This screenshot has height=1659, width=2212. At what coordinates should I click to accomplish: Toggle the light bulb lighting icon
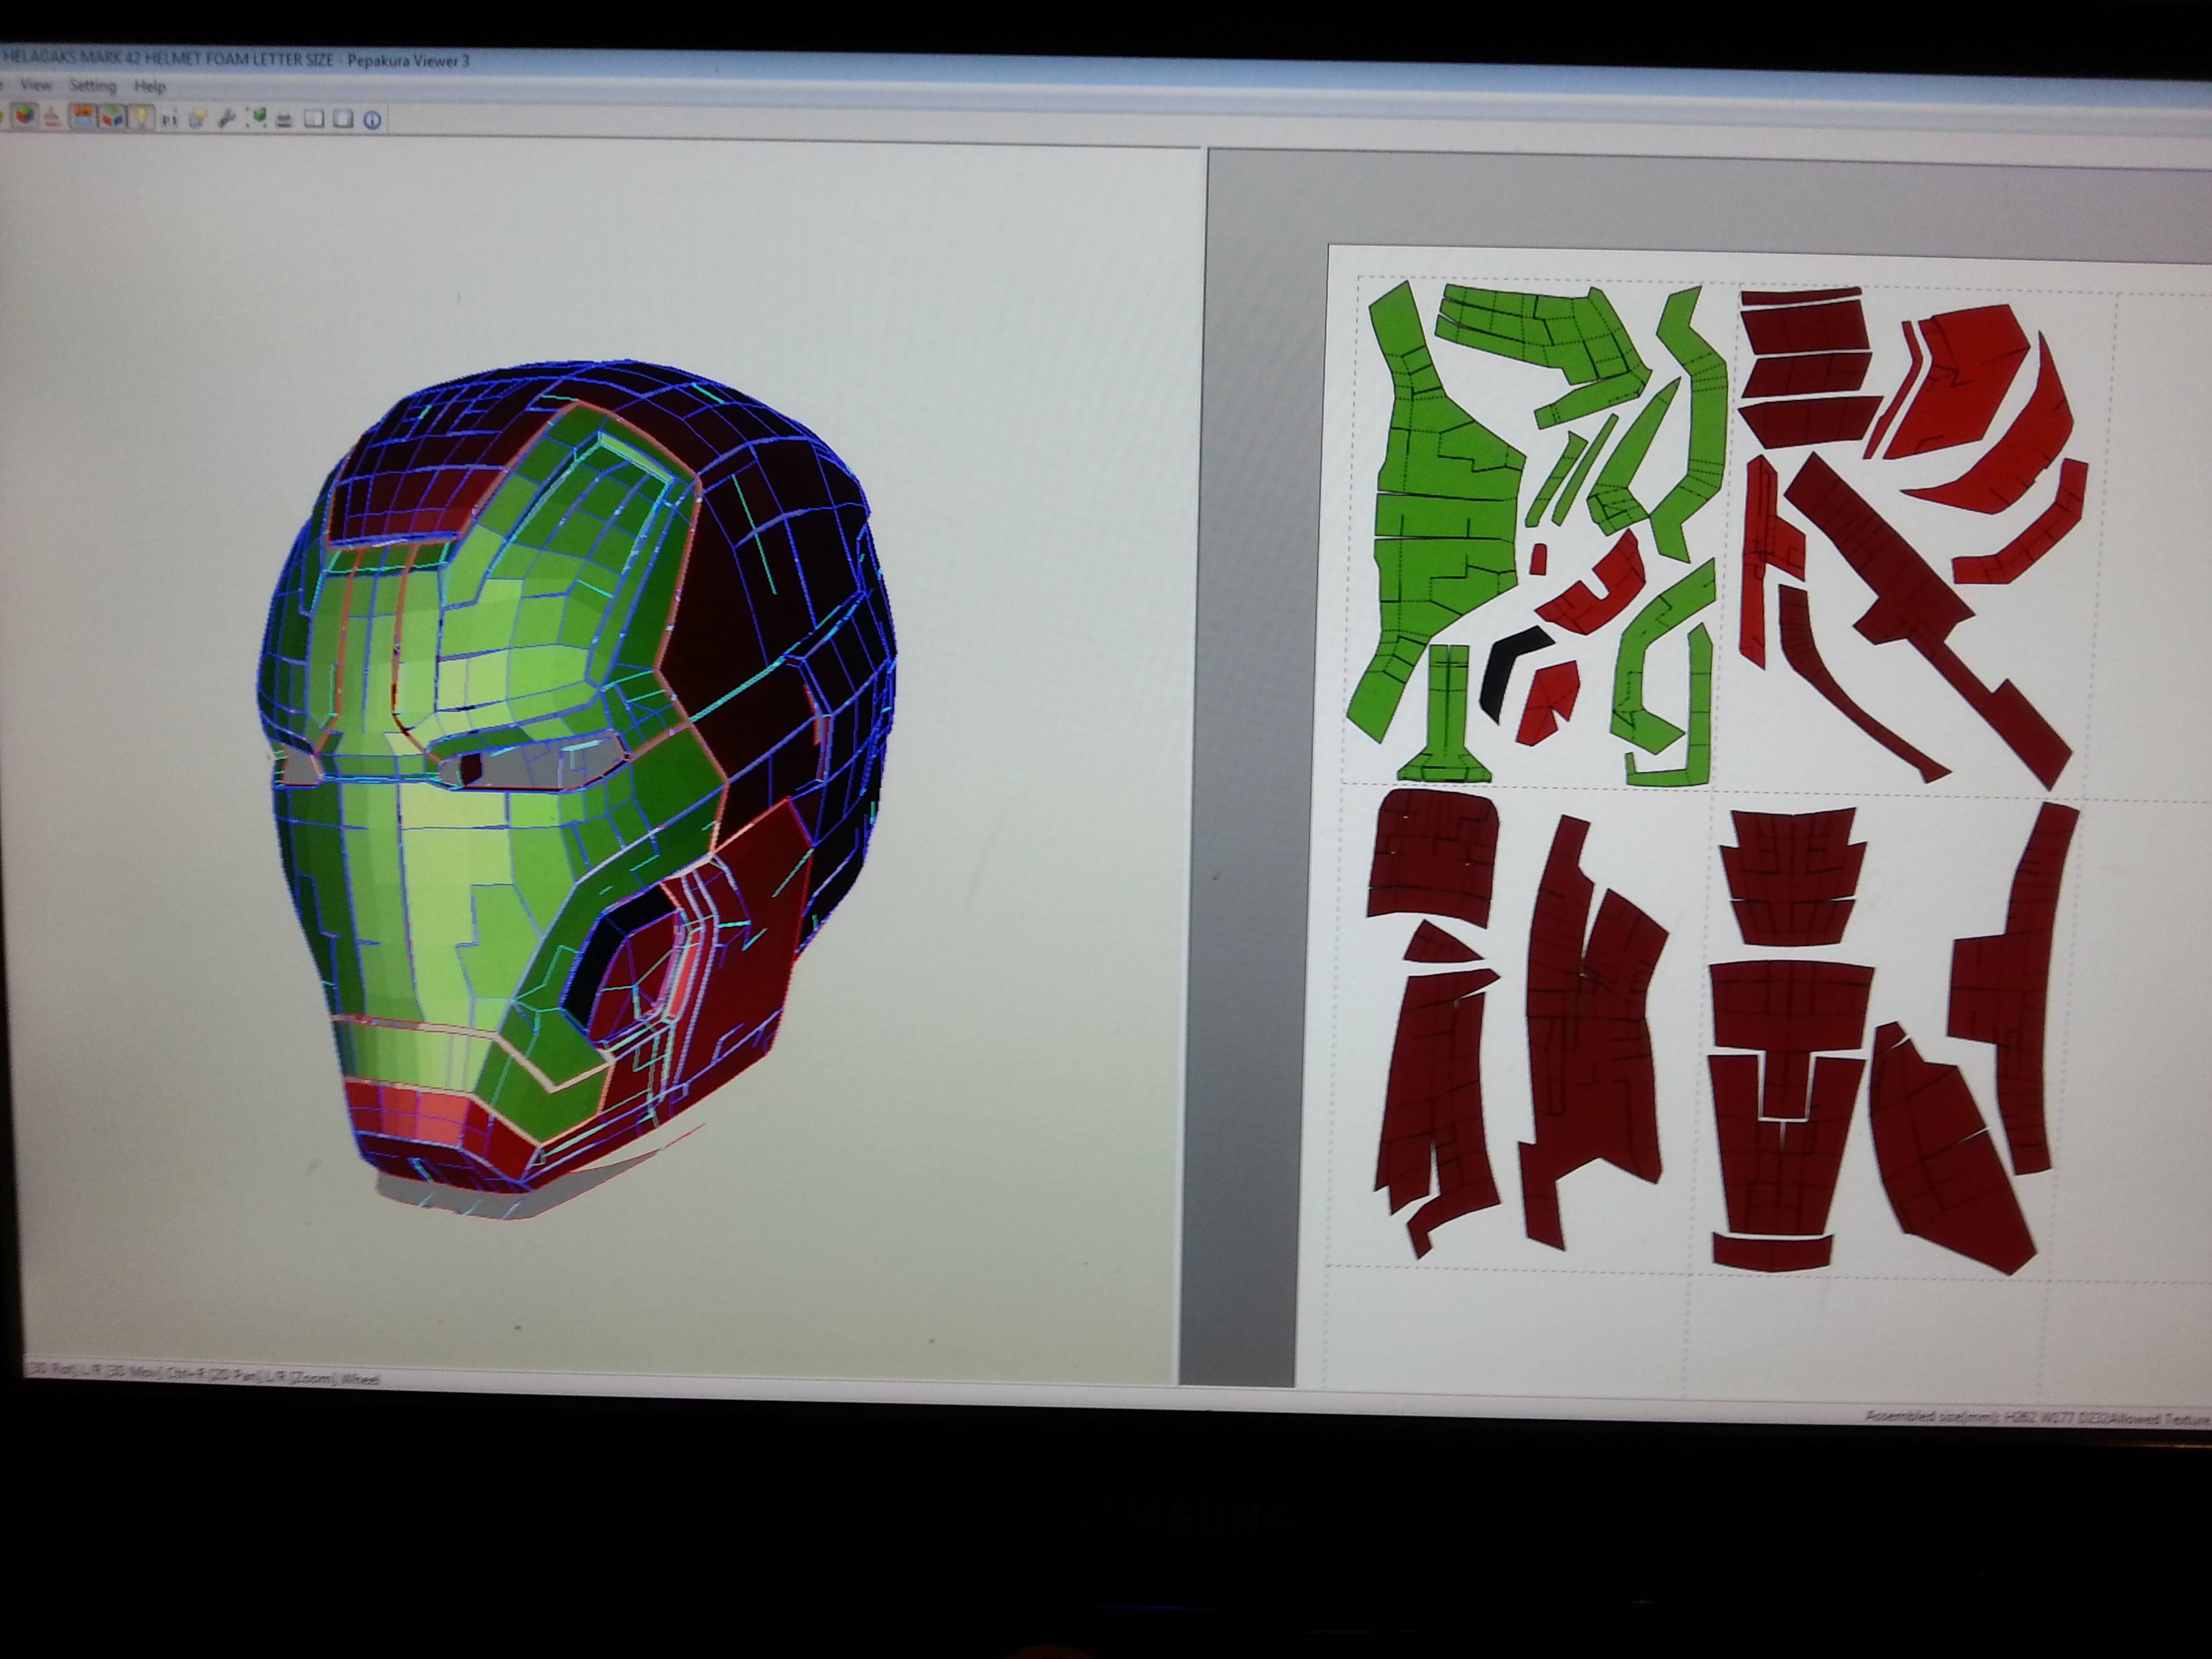pos(141,117)
